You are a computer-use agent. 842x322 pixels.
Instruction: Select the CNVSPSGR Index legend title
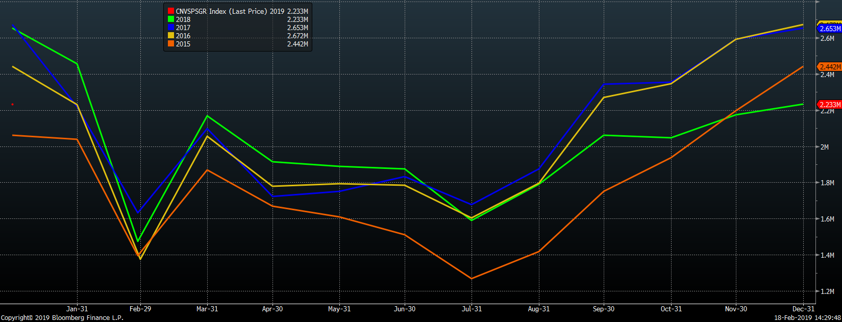pos(221,11)
